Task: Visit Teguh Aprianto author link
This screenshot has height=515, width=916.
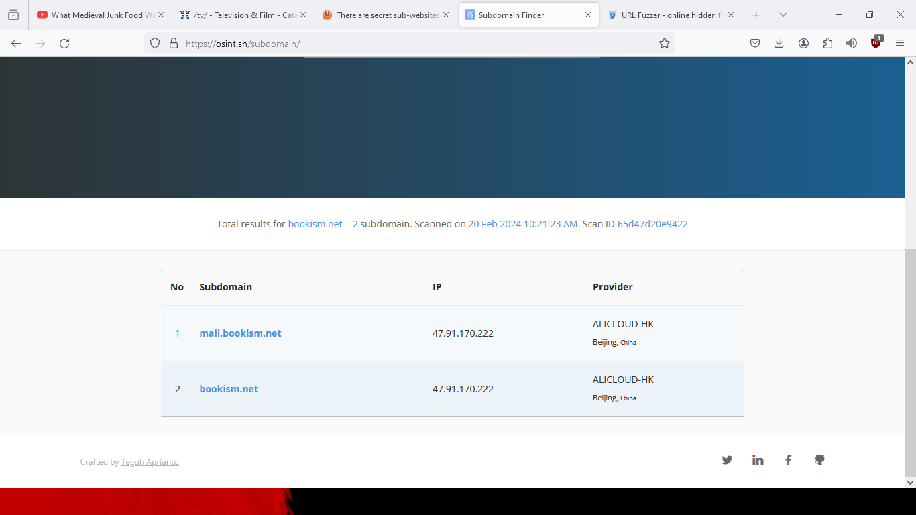Action: [150, 462]
